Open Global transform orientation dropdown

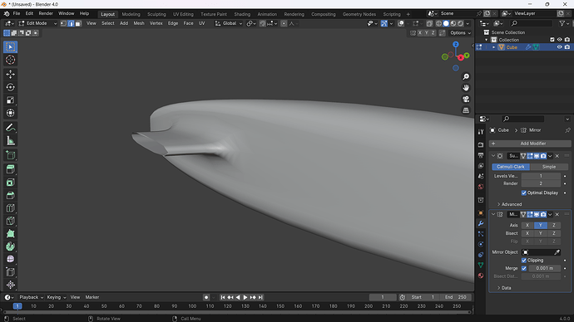coord(229,23)
